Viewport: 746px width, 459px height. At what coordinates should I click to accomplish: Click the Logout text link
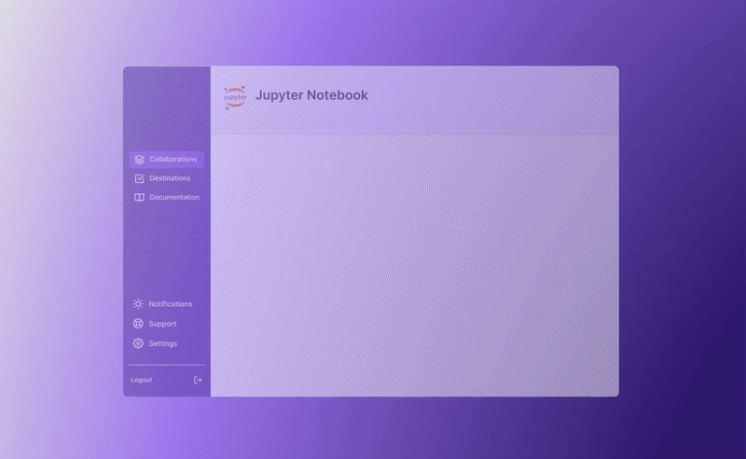coord(142,380)
